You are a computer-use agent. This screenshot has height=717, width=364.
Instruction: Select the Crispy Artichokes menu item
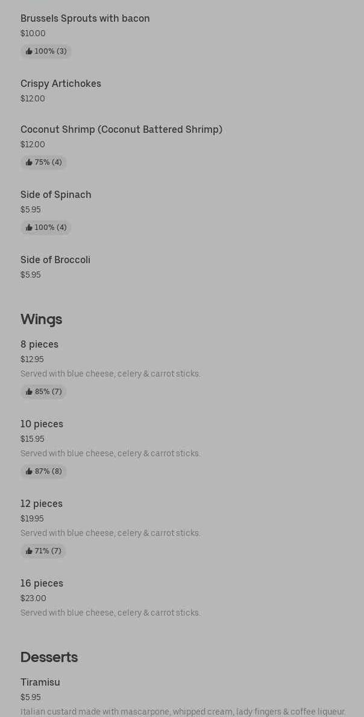[x=61, y=84]
